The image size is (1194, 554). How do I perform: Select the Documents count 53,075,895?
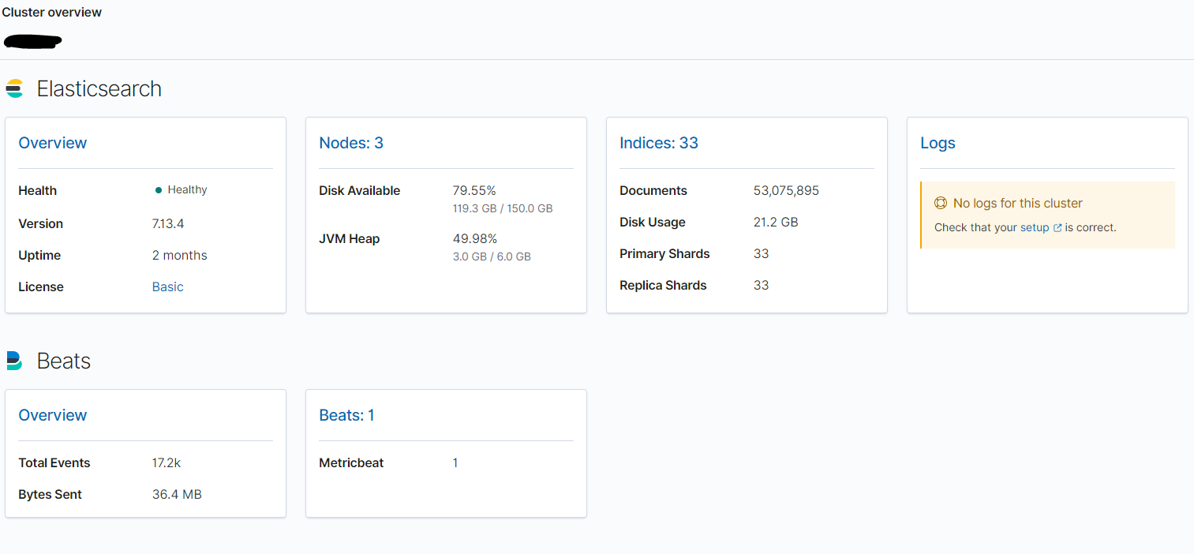[786, 190]
